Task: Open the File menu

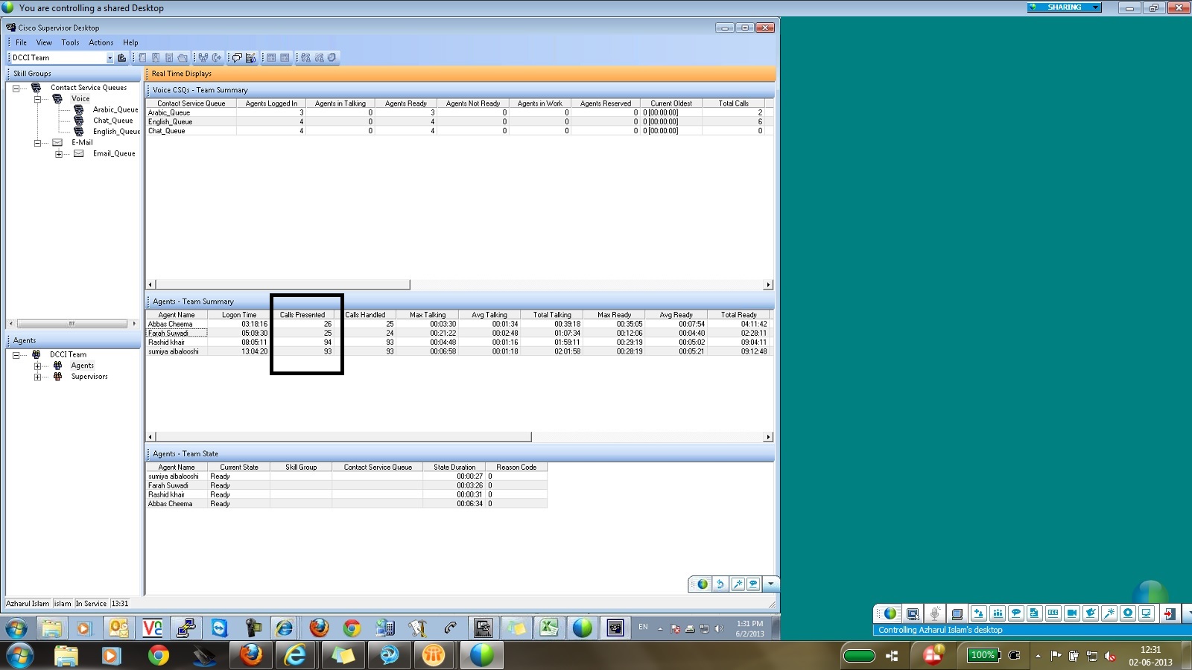Action: [x=21, y=42]
